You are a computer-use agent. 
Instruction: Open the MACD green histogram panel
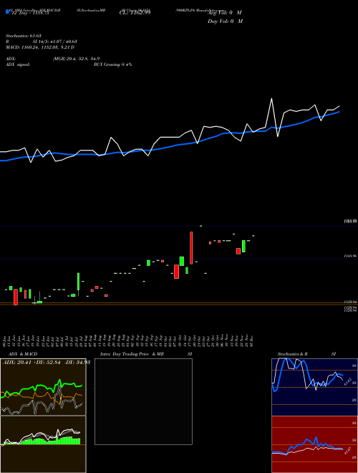click(43, 444)
